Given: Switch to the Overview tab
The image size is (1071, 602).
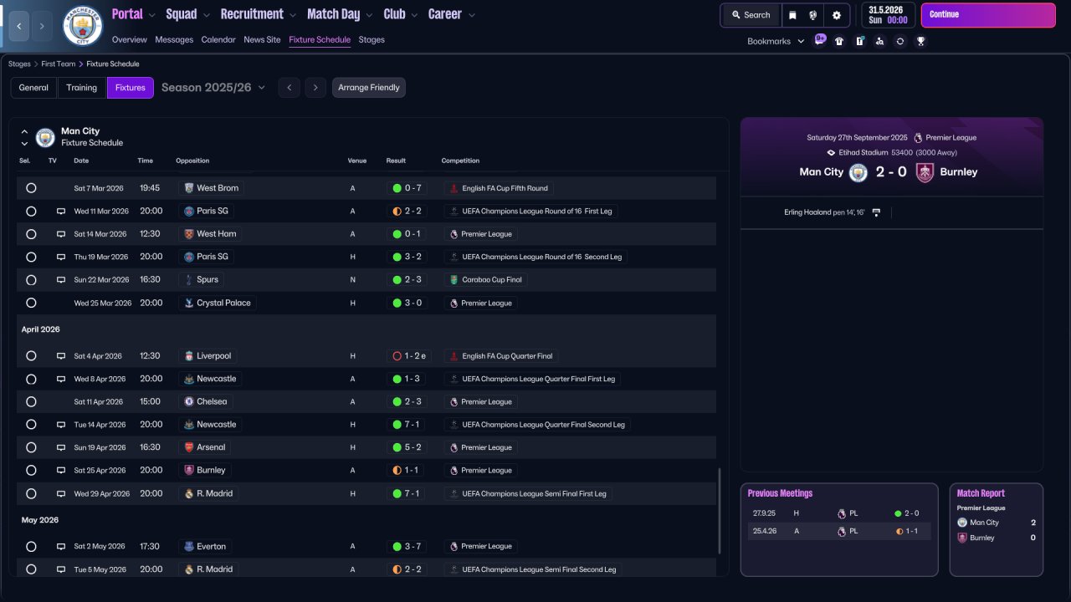Looking at the screenshot, I should coord(129,39).
